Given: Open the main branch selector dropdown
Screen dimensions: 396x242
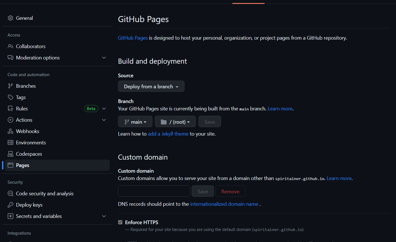Looking at the screenshot, I should click(135, 121).
